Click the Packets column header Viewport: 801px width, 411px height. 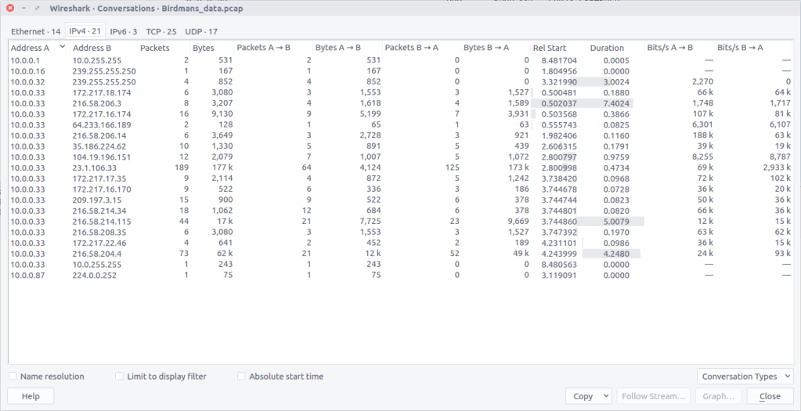tap(154, 48)
